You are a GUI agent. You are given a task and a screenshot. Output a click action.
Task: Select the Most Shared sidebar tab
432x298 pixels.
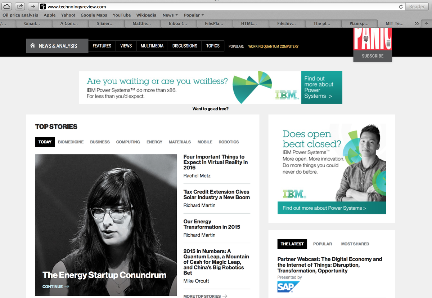(x=355, y=244)
